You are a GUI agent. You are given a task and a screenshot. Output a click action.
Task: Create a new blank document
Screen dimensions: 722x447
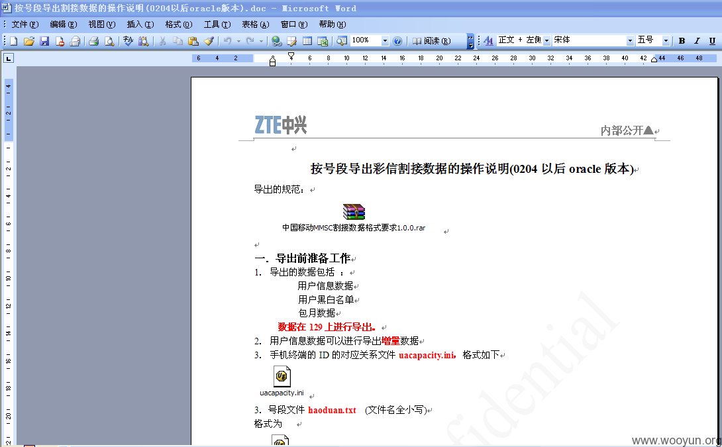(x=14, y=41)
